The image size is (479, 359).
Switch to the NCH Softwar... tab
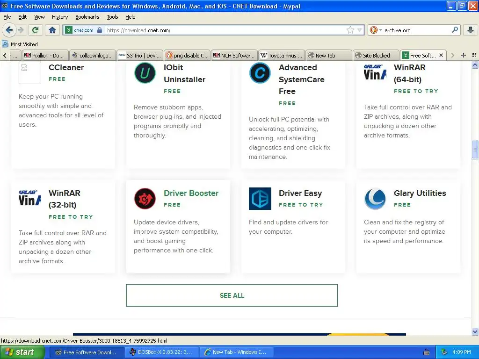[x=234, y=55]
